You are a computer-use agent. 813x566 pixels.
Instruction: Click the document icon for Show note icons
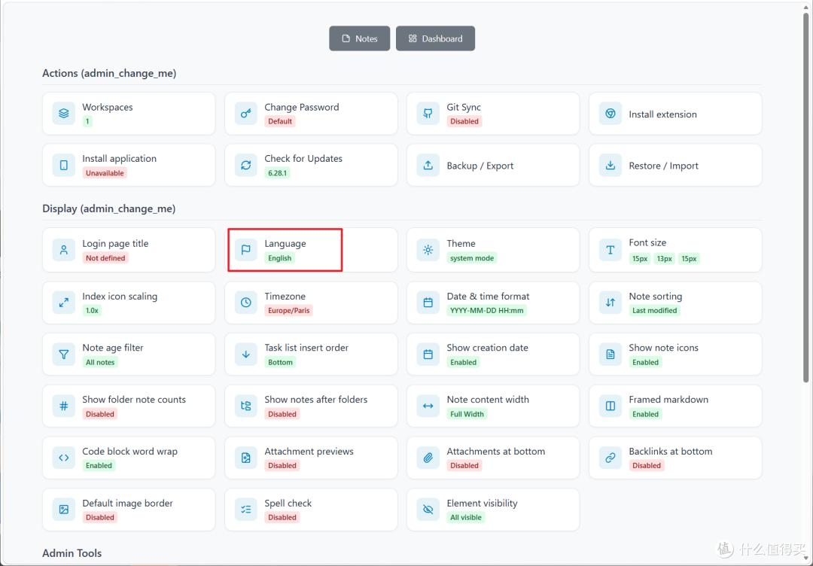click(611, 355)
